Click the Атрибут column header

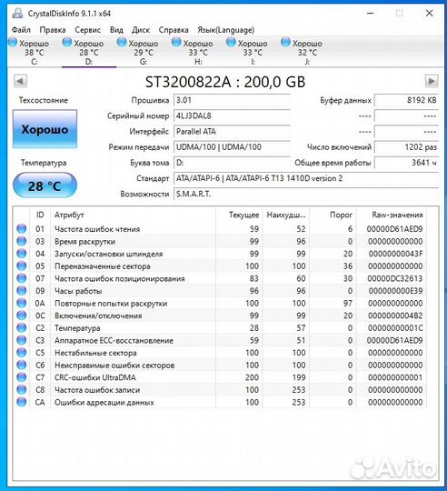(133, 215)
